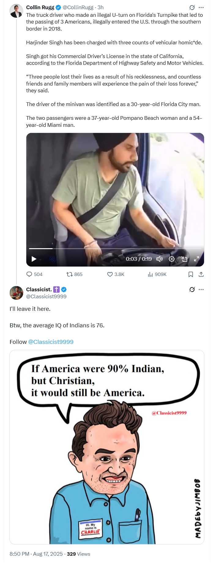The height and width of the screenshot is (563, 212).
Task: Reply to Collin Rugg's post
Action: coord(29,274)
